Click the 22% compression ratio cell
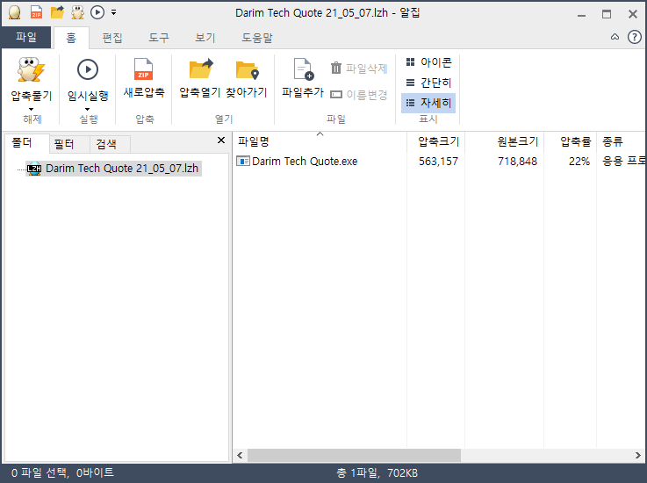The image size is (647, 483). [579, 161]
